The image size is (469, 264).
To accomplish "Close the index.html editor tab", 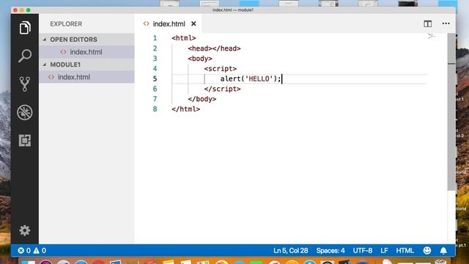I will point(193,23).
